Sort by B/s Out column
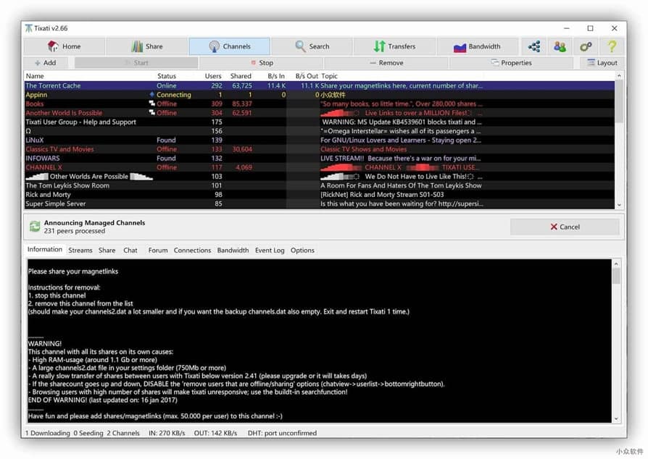Image resolution: width=648 pixels, height=459 pixels. click(307, 76)
